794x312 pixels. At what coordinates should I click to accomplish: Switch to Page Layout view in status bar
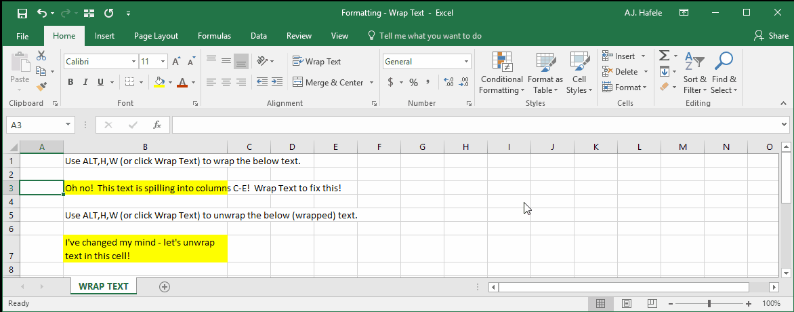(x=627, y=304)
